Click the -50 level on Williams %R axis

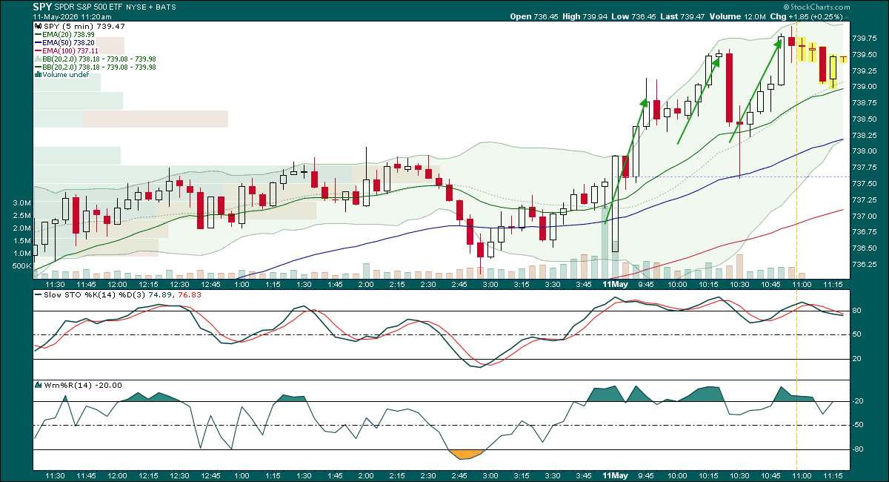point(859,425)
